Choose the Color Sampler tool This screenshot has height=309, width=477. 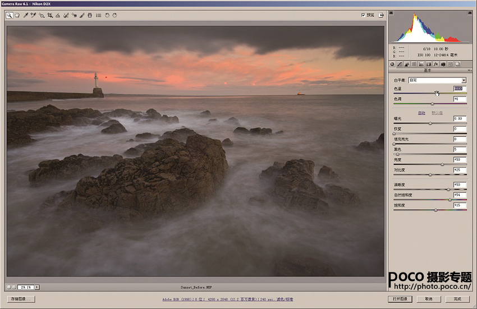click(34, 15)
